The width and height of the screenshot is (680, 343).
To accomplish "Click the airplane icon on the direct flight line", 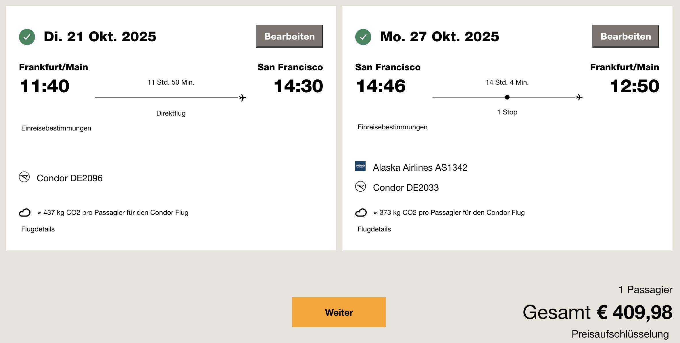I will [243, 98].
